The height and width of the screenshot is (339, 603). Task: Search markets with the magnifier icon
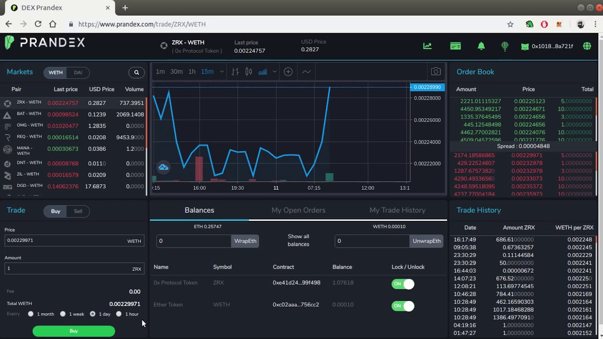click(x=137, y=73)
